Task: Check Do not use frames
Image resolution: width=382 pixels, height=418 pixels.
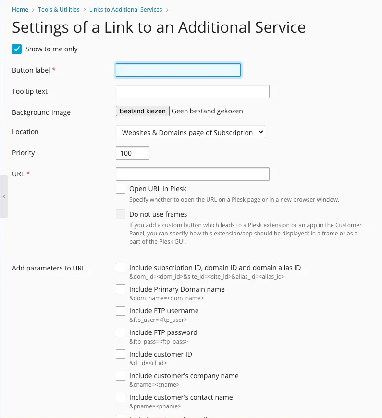Action: (120, 214)
